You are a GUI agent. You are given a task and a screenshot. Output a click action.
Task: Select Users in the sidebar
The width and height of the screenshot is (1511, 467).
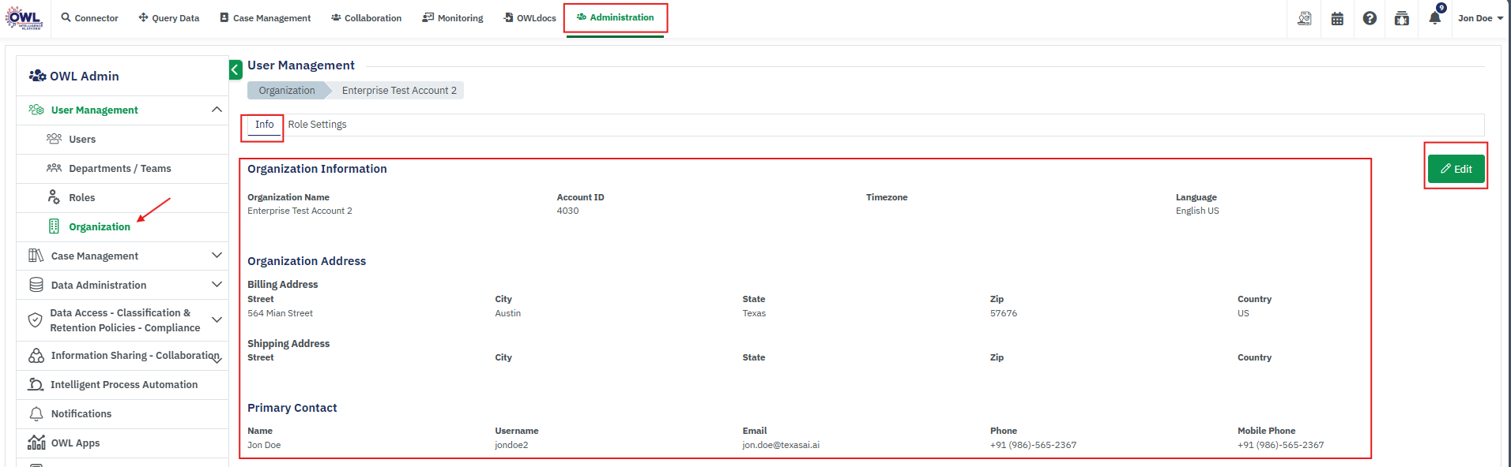tap(82, 140)
